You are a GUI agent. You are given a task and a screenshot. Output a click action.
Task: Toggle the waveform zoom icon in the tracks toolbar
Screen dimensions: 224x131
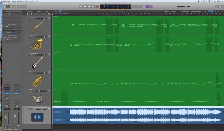point(205,11)
